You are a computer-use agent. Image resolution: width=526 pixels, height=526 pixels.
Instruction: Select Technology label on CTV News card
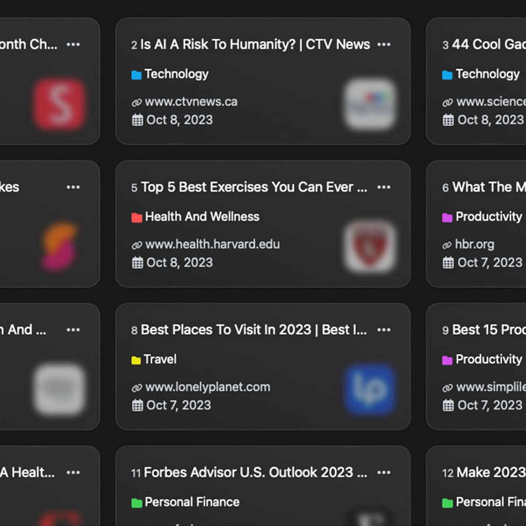(x=176, y=74)
